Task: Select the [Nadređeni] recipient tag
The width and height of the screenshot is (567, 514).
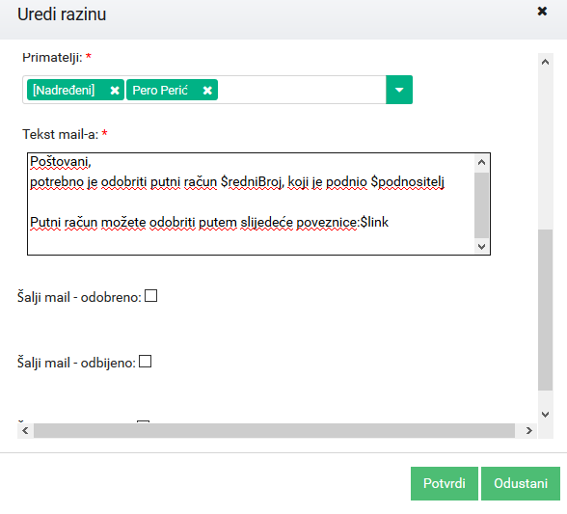Action: point(64,90)
